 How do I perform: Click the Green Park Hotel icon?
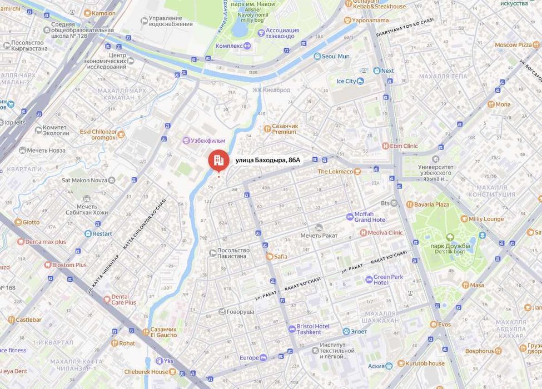coord(369,279)
